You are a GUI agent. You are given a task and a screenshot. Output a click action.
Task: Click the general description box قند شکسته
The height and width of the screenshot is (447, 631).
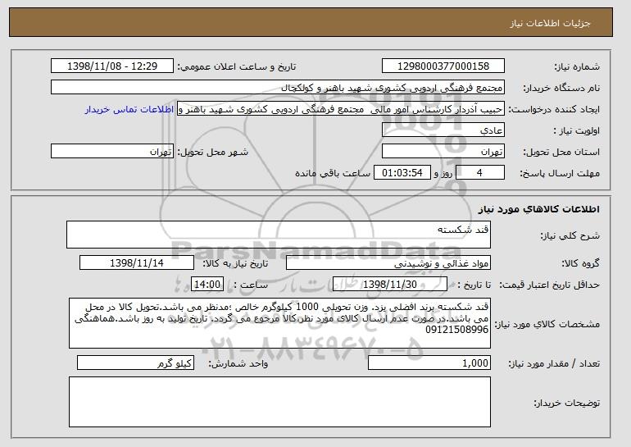click(x=279, y=235)
